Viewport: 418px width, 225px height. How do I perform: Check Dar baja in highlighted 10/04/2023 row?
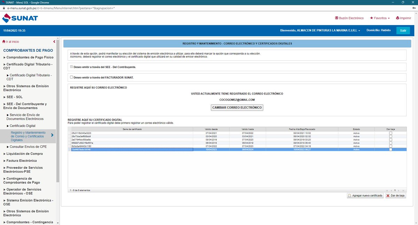[x=390, y=149]
